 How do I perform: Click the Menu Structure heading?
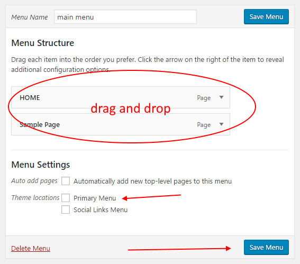pos(43,43)
